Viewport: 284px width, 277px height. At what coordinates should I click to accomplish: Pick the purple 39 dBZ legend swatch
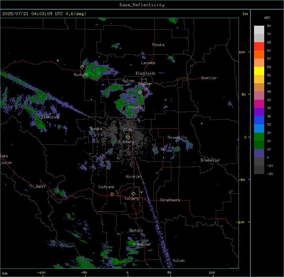[259, 112]
